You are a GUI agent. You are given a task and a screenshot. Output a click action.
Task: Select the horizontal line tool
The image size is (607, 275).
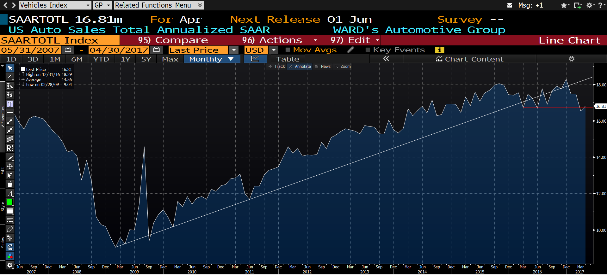[10, 112]
